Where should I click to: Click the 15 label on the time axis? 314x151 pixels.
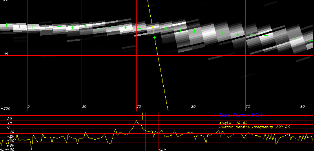point(139,106)
